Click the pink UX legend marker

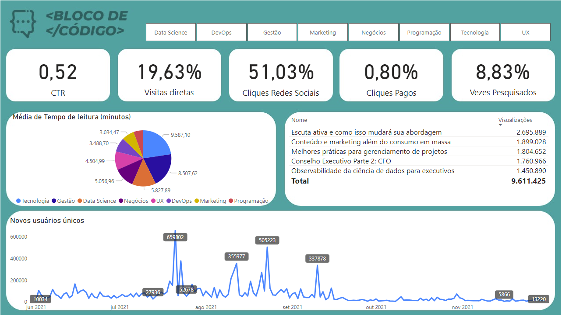152,201
